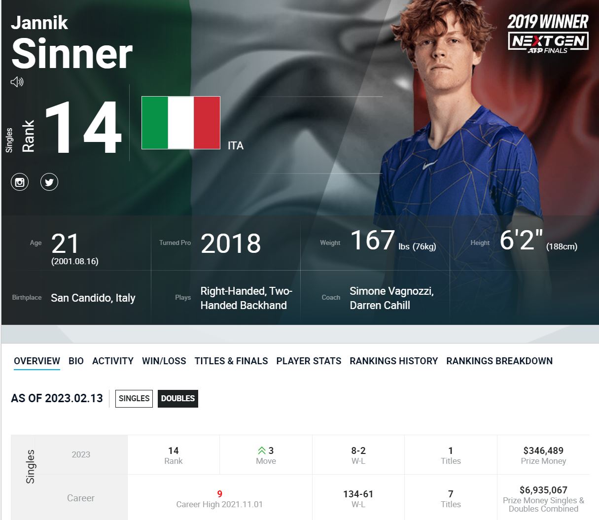Open the WIN/LOSS tab
This screenshot has height=520, width=599.
164,361
